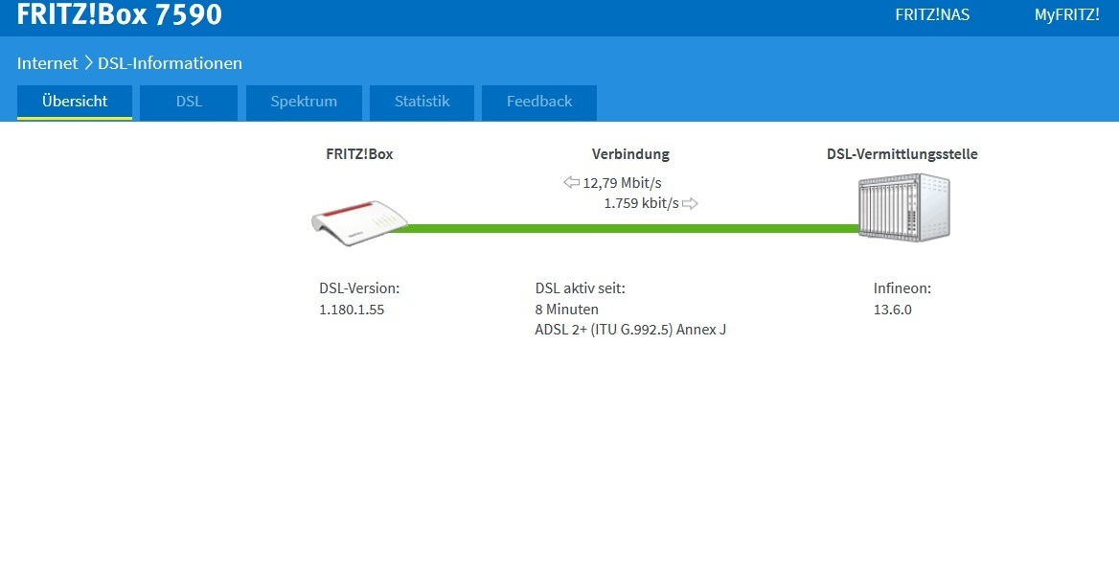This screenshot has width=1119, height=575.
Task: Click the upstream right arrow icon
Action: point(690,203)
